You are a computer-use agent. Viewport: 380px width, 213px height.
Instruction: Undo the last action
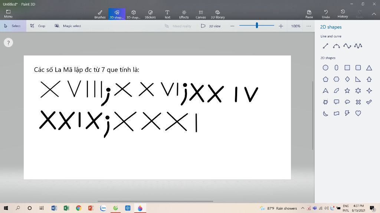[326, 14]
